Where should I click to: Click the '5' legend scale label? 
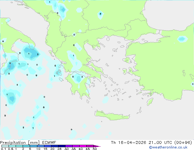(30, 149)
